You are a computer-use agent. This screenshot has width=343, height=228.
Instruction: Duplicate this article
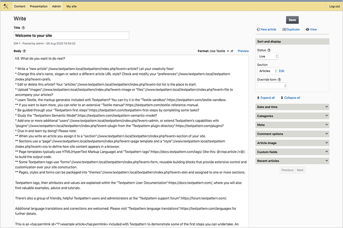coord(291,30)
